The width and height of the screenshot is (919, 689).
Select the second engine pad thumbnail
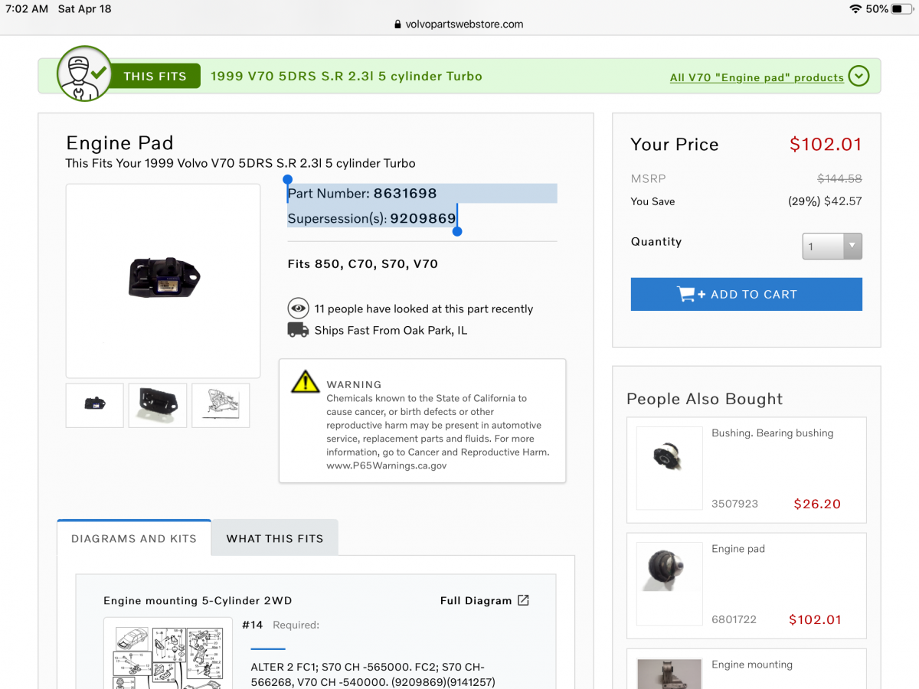coord(158,405)
